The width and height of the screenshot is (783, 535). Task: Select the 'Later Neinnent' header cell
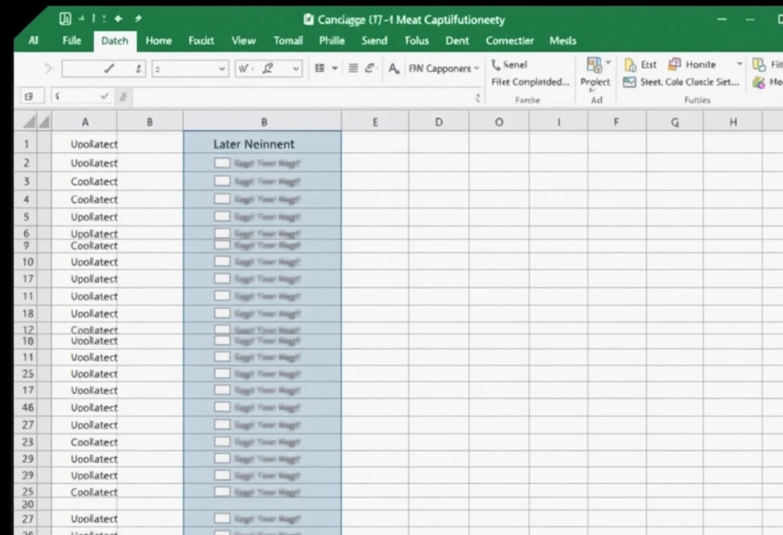pos(262,144)
